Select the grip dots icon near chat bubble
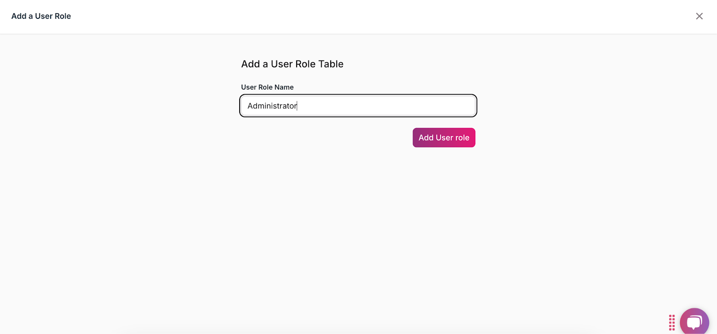The image size is (717, 334). [672, 322]
